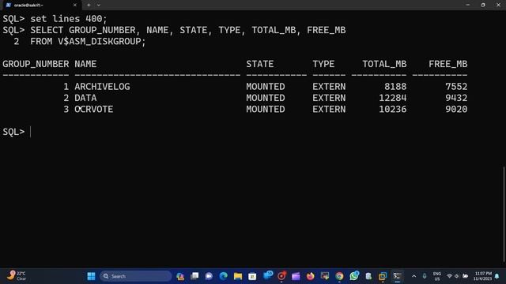Open the clock showing 11:07 PM
The height and width of the screenshot is (284, 506).
click(483, 276)
